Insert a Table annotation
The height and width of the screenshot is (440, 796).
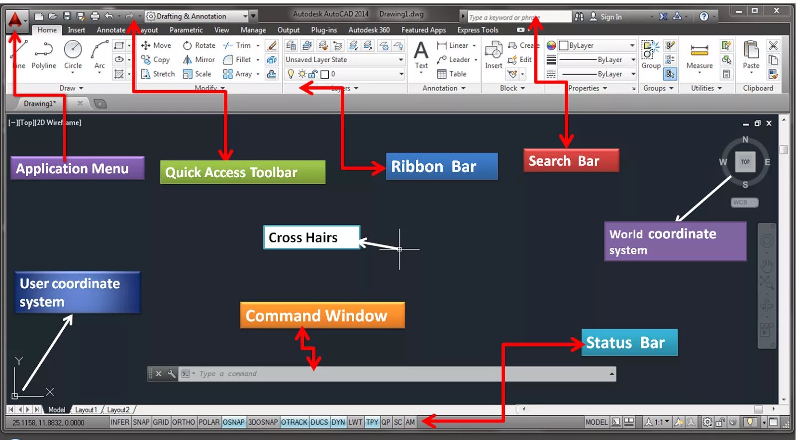(452, 74)
